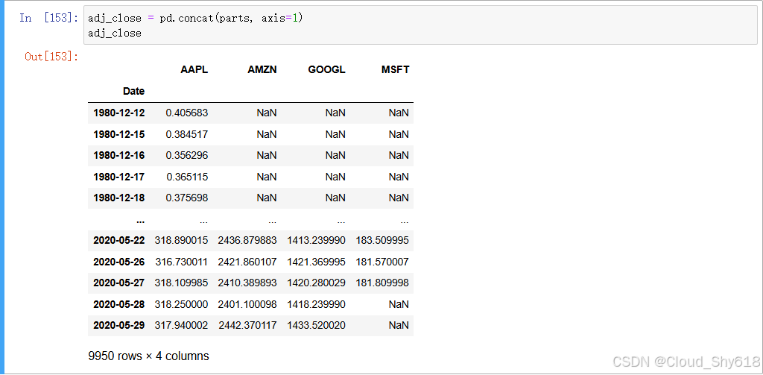
Task: Click GOOGL value 1420.280029
Action: pos(316,283)
